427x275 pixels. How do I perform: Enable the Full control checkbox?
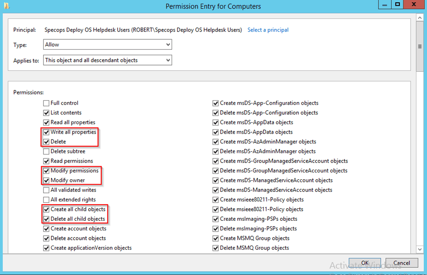[x=46, y=103]
